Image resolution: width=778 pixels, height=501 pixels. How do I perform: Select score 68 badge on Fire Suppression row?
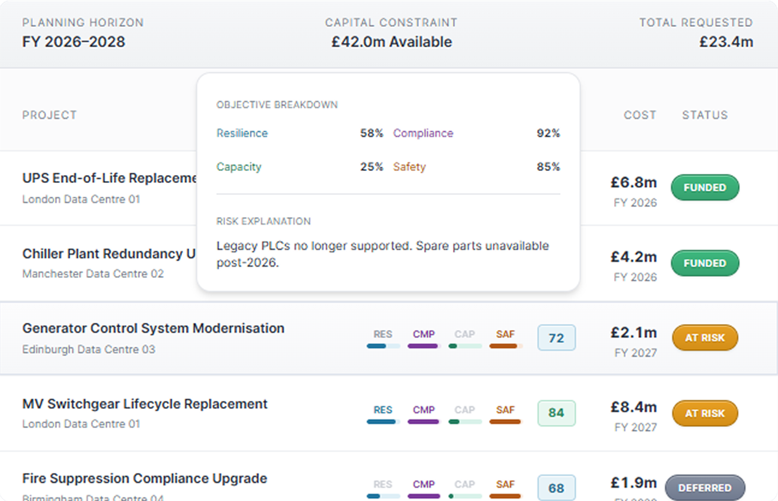556,488
